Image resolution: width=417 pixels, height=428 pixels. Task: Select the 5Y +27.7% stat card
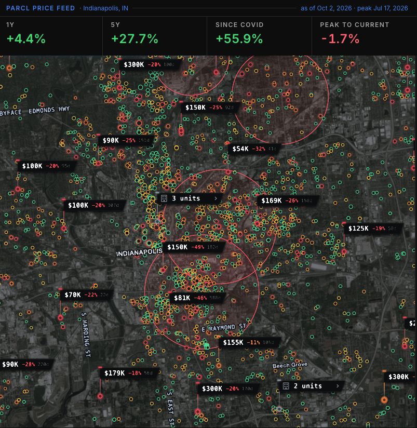coord(155,36)
